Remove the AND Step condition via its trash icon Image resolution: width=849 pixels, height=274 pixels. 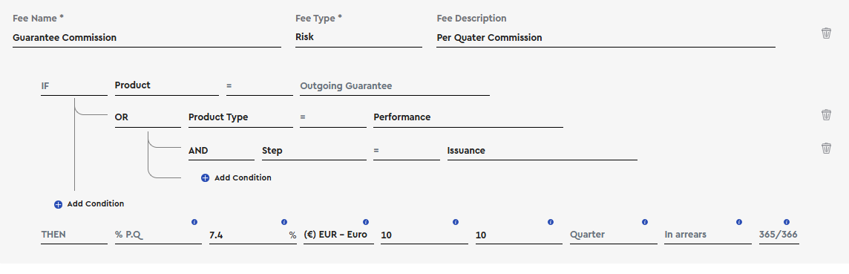click(x=826, y=148)
